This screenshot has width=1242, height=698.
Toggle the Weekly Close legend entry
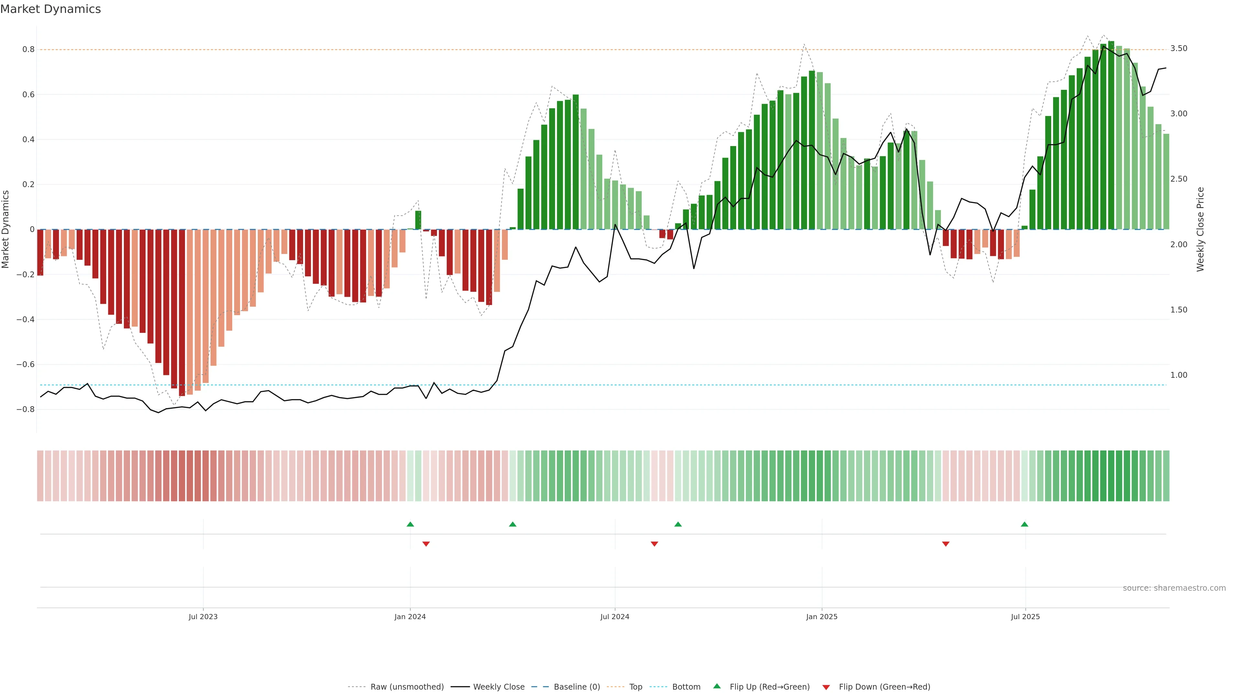pos(498,687)
